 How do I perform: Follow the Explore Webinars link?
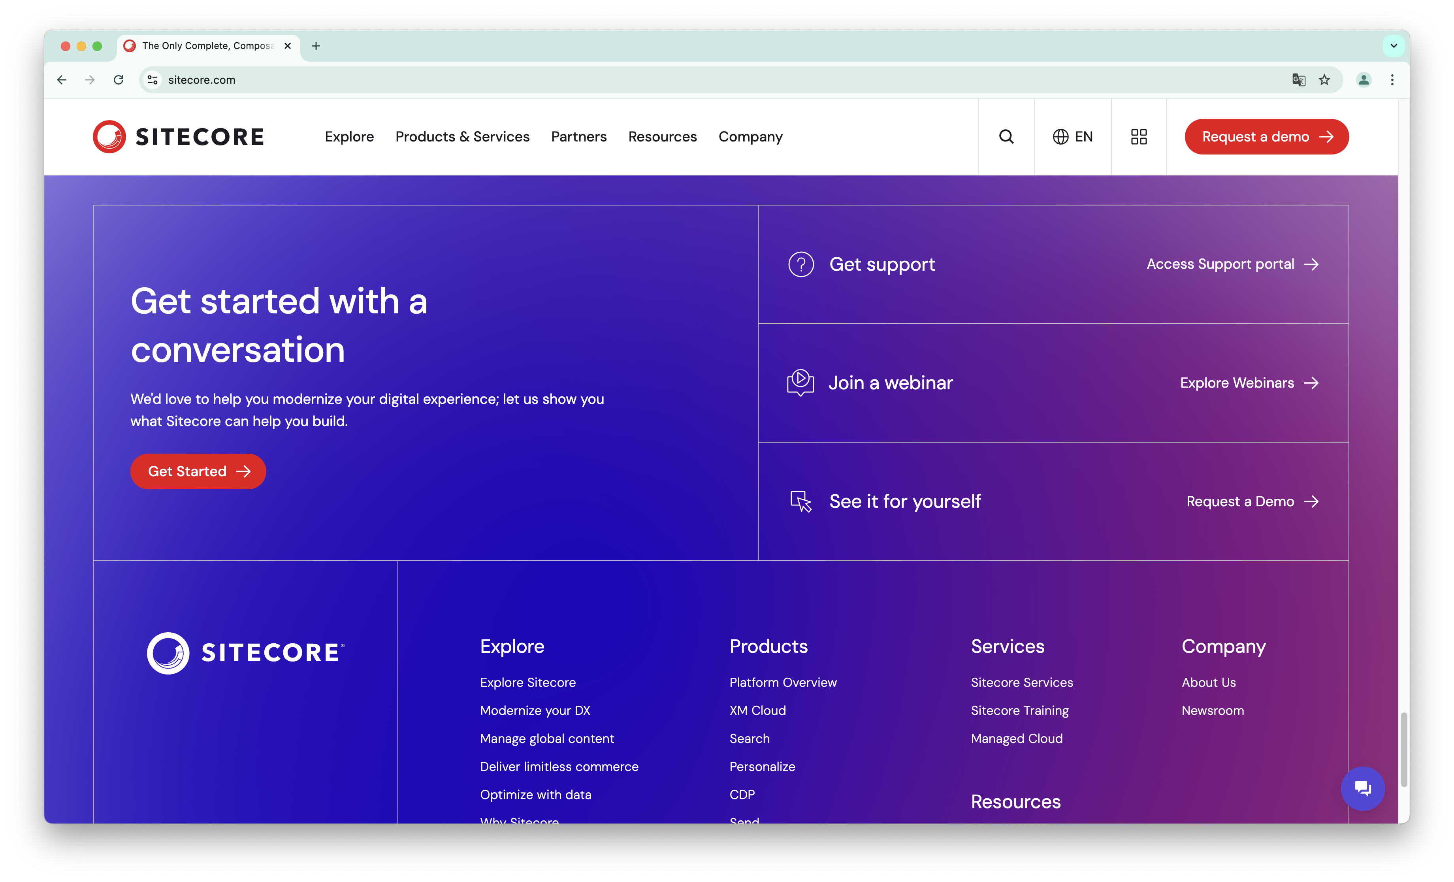(x=1249, y=383)
